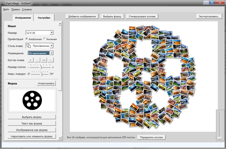This screenshot has height=149, width=226.
Task: Select the Книжная orientation radio button
Action: point(44,39)
